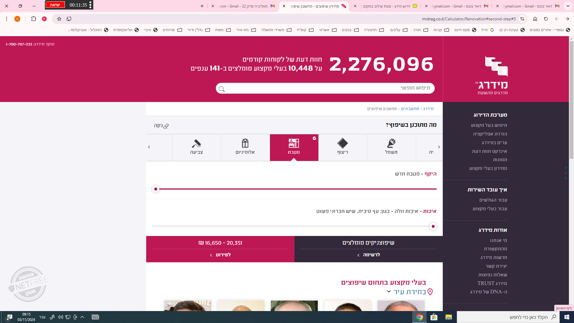This screenshot has width=574, height=323.
Task: Show previous categories with right carousel arrow
Action: [439, 147]
